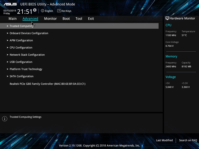
Task: Click the CPU frequency value 1100 MHz
Action: 171,35
